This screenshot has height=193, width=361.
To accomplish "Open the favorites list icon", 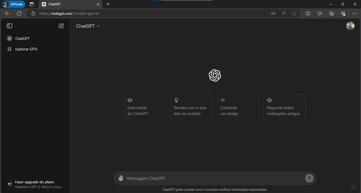I will [320, 13].
